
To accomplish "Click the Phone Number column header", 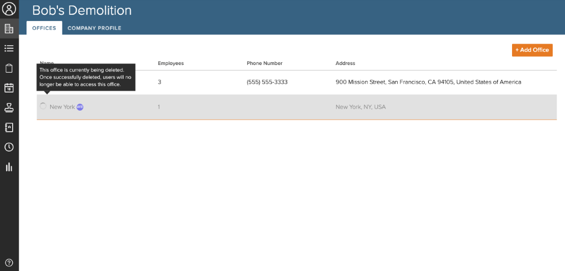I will click(x=264, y=63).
